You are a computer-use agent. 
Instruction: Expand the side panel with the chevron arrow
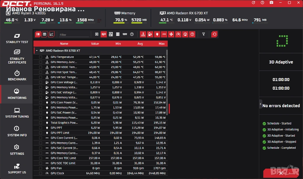point(260,104)
